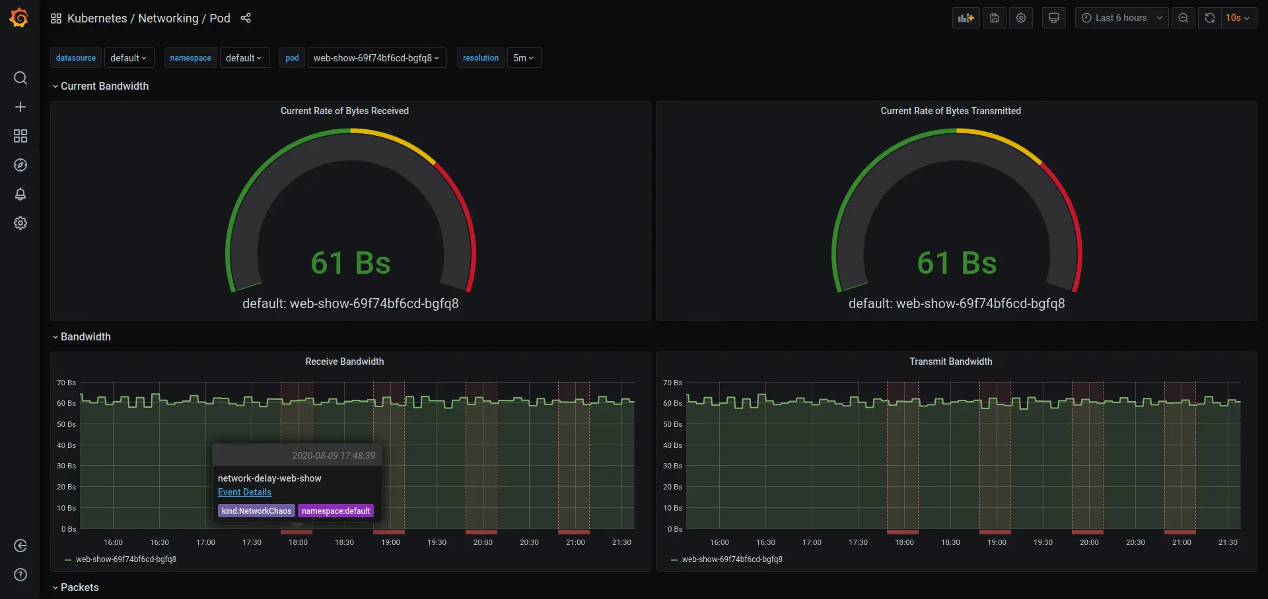Save the current dashboard
This screenshot has height=599, width=1268.
click(994, 18)
